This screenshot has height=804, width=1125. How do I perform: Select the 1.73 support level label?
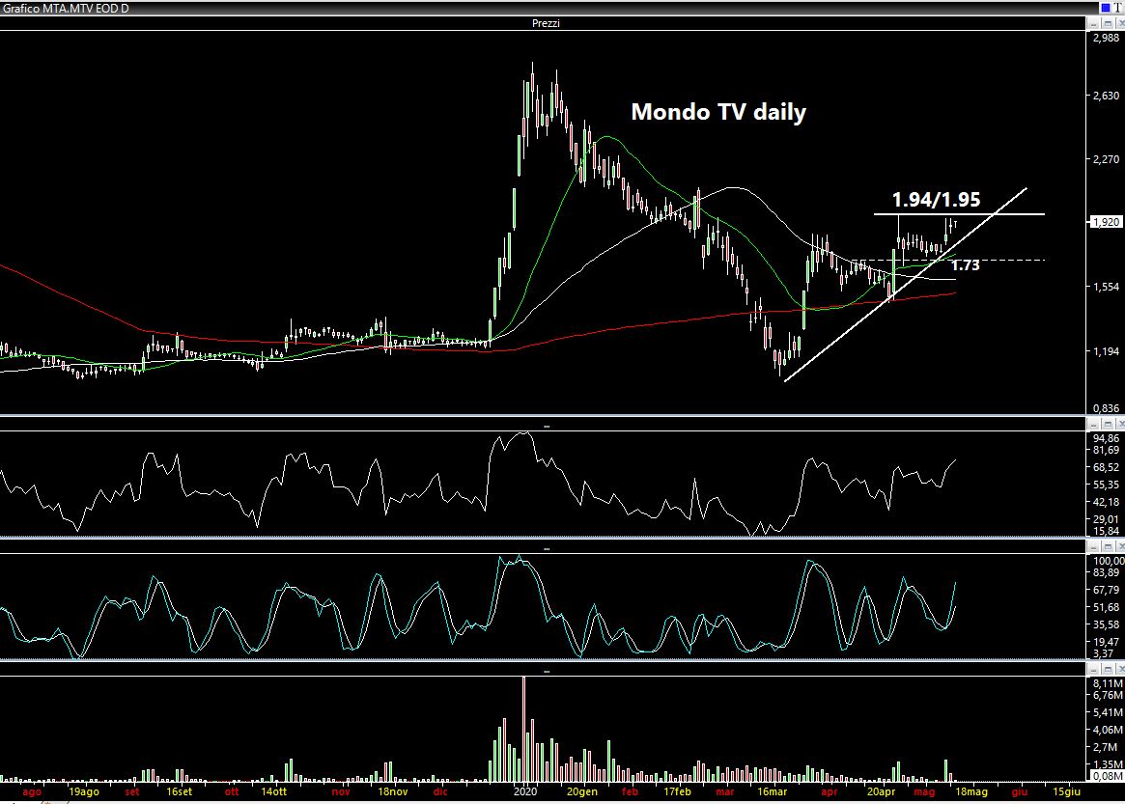pyautogui.click(x=965, y=264)
